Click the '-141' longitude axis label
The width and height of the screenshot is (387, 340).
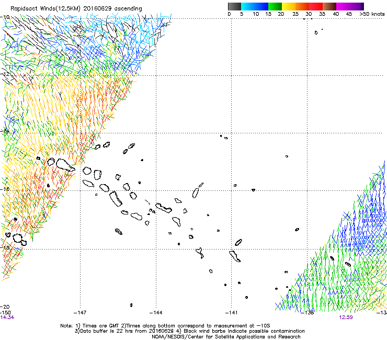point(232,313)
